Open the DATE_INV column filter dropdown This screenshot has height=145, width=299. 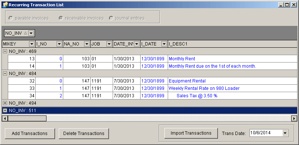pyautogui.click(x=137, y=44)
